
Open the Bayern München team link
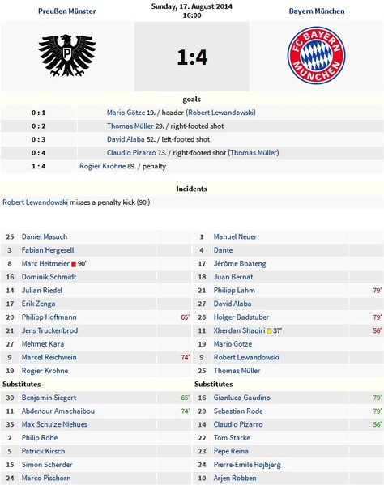point(317,11)
